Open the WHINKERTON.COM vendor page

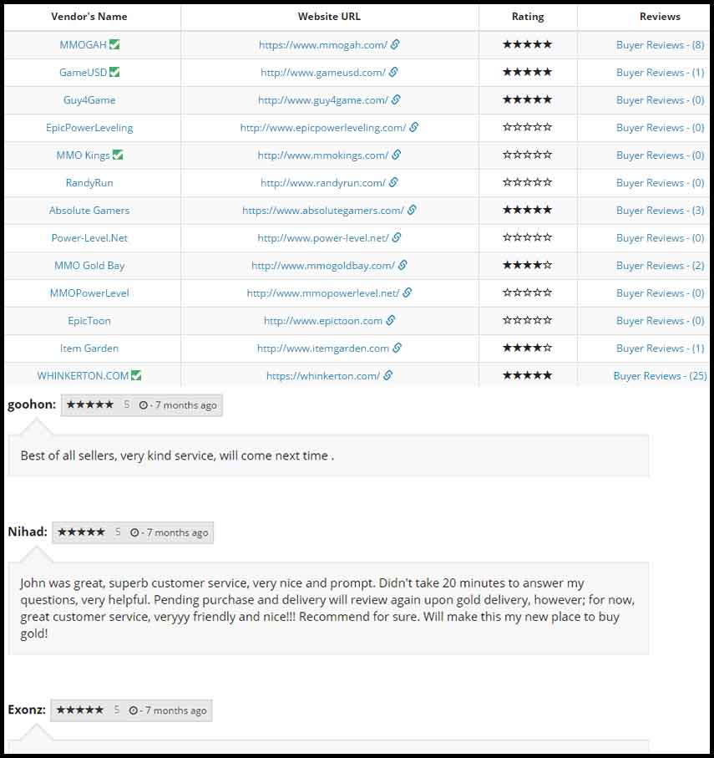click(83, 375)
